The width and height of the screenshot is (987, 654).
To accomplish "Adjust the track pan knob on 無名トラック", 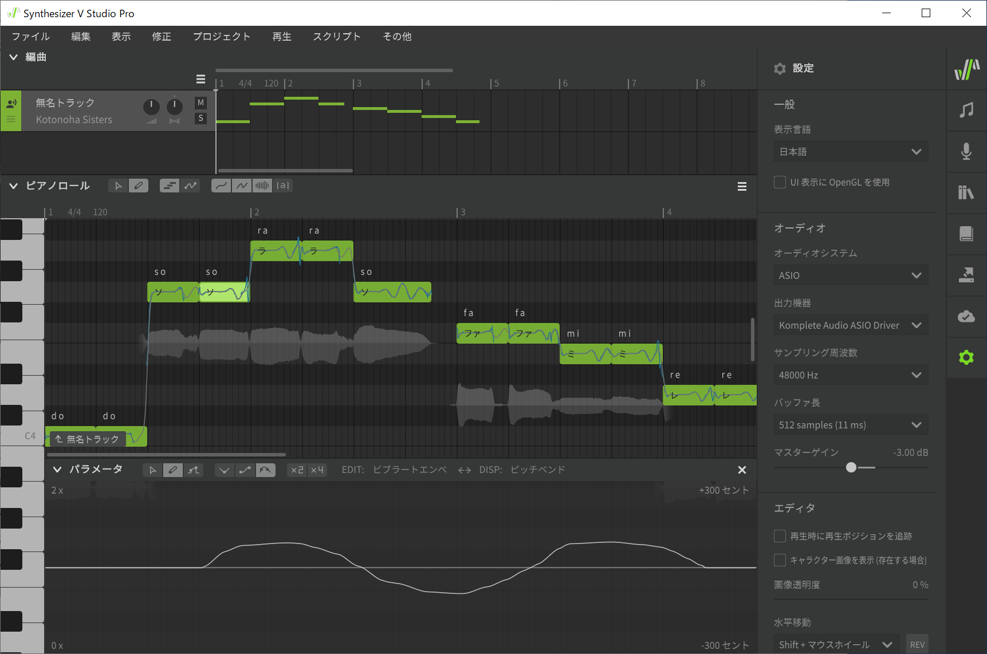I will click(x=175, y=107).
